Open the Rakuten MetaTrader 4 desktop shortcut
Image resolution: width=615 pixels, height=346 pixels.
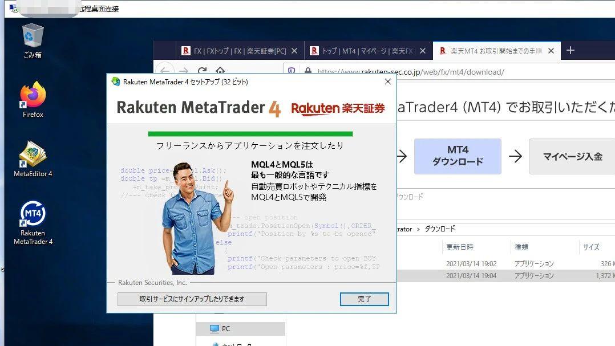(x=33, y=219)
